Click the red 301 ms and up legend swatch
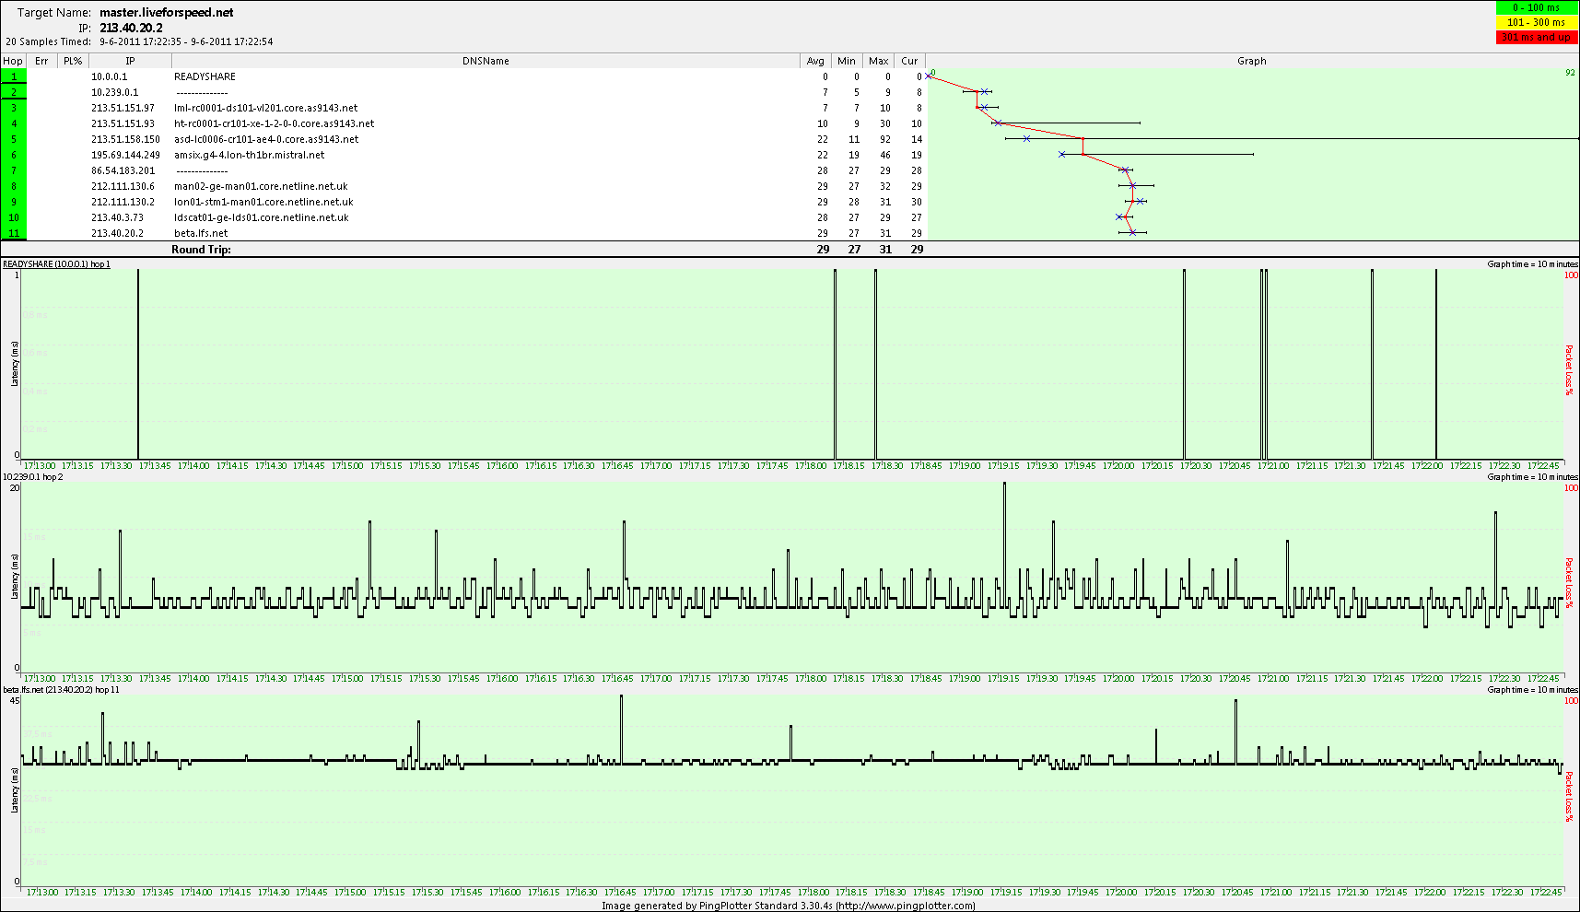 click(1537, 37)
